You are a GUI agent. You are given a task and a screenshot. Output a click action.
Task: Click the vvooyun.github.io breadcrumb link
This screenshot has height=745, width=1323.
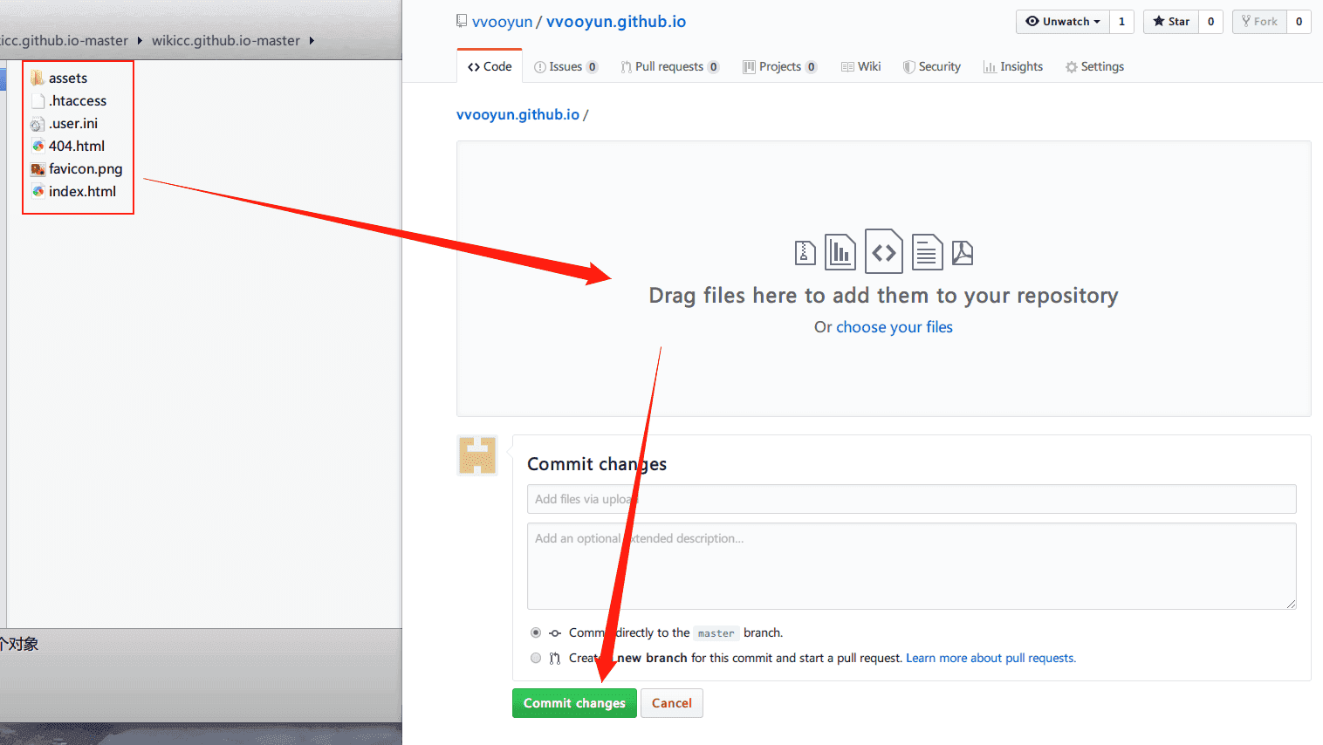[518, 114]
